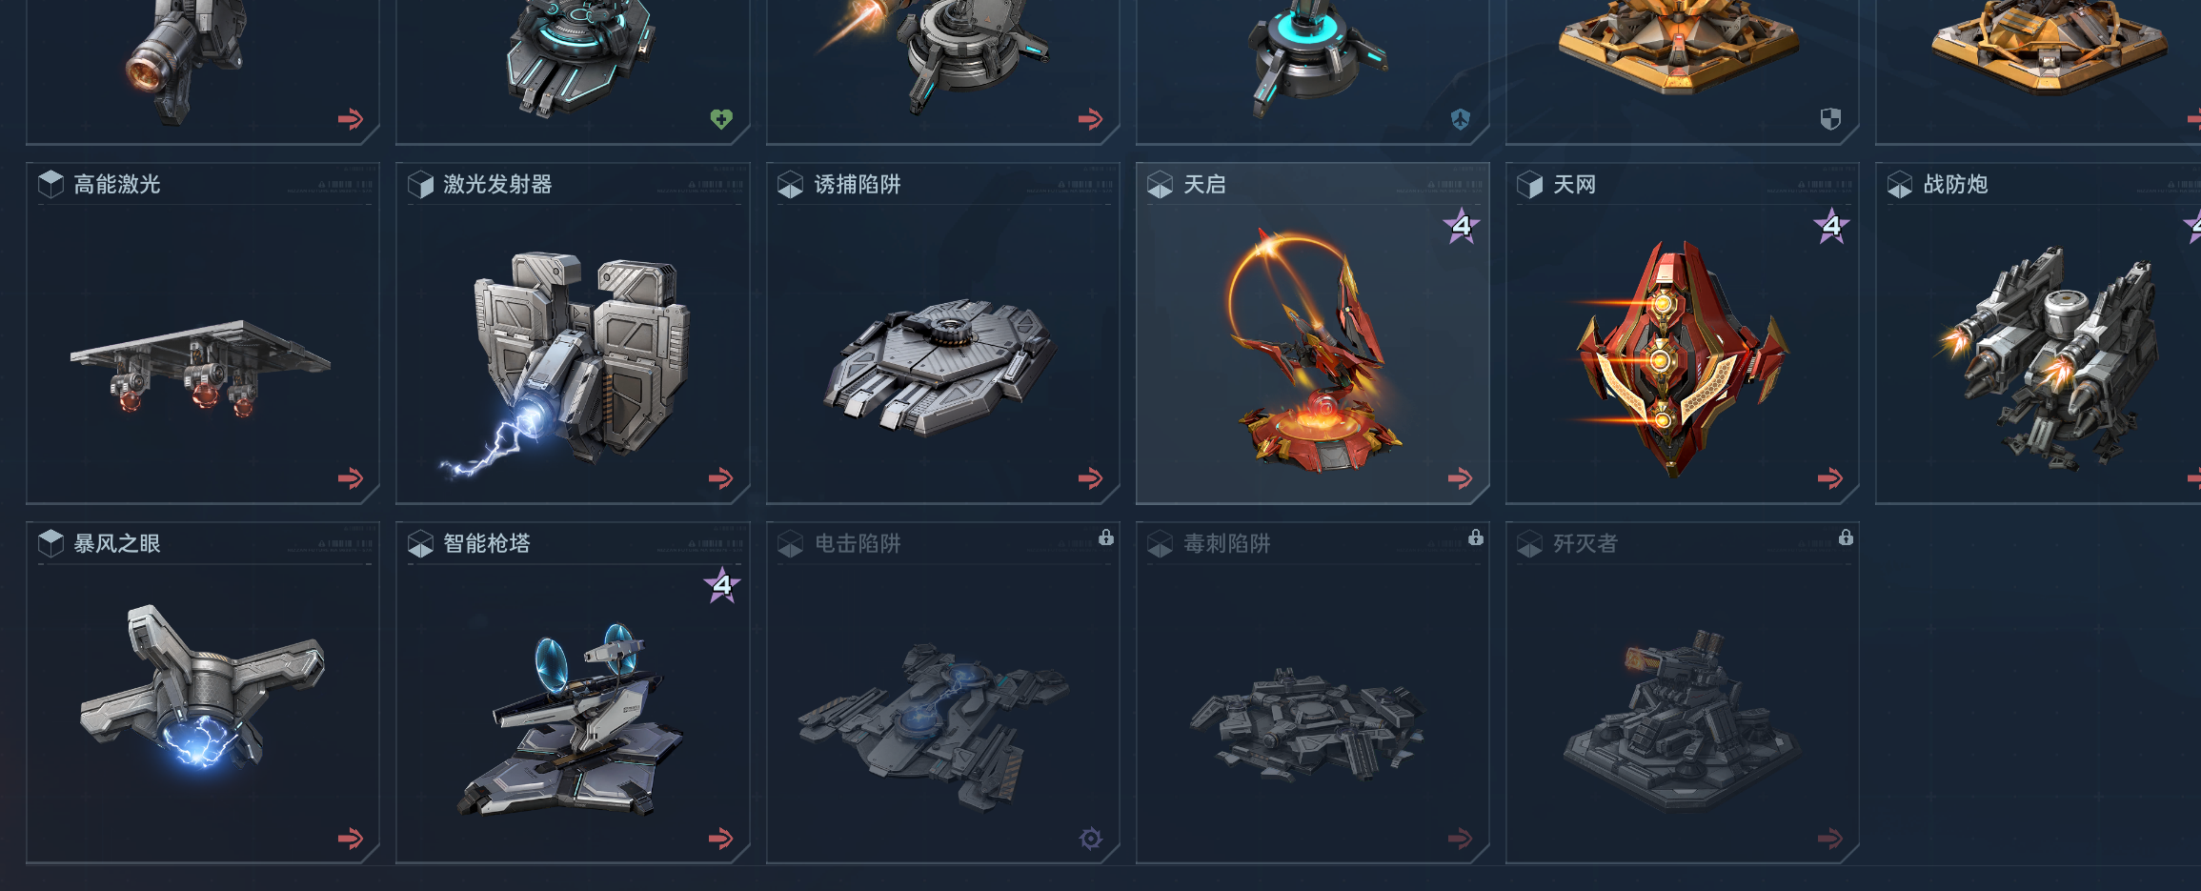The image size is (2201, 891).
Task: Click the cube icon beside 激光发射器
Action: [x=420, y=184]
